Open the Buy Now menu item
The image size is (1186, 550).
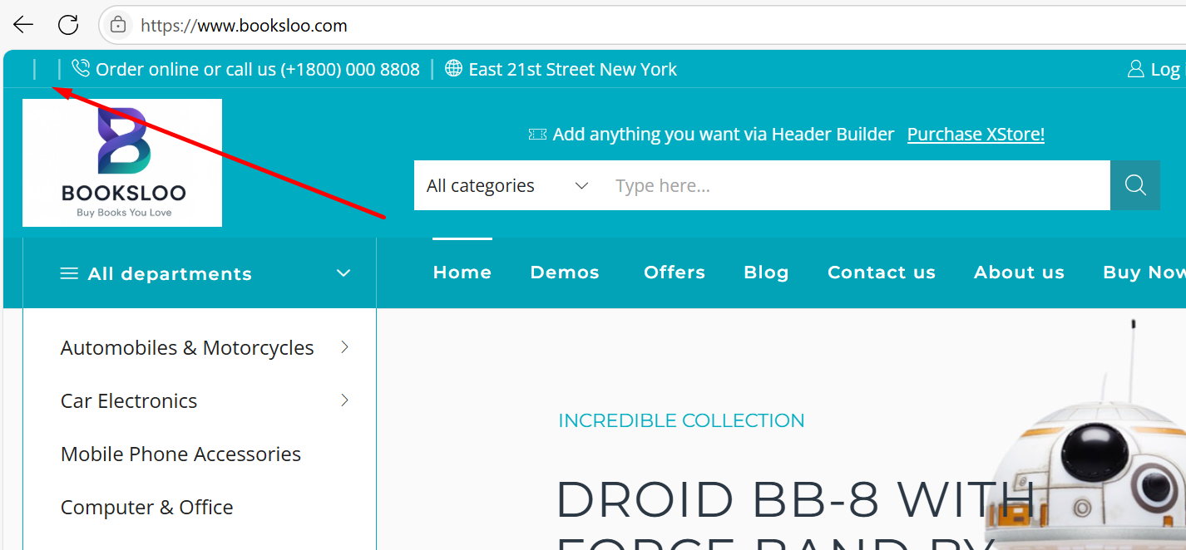[1144, 273]
